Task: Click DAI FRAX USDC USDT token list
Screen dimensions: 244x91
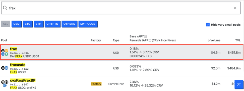Action: tap(25, 56)
